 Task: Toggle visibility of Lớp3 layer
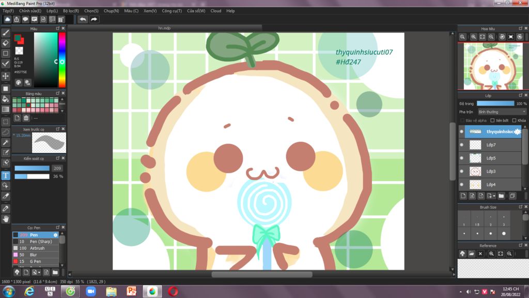461,171
